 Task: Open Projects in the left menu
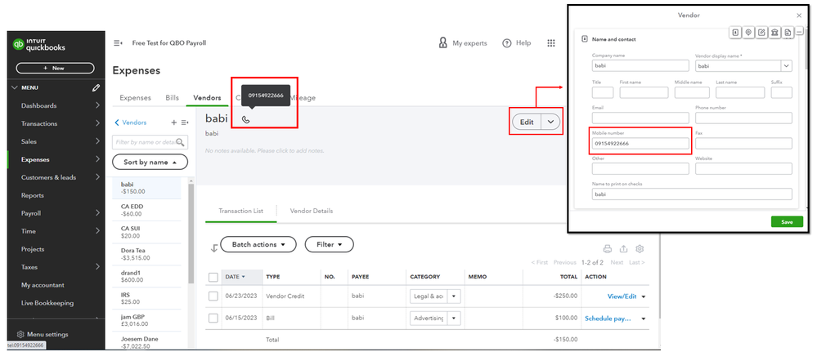[x=33, y=249]
